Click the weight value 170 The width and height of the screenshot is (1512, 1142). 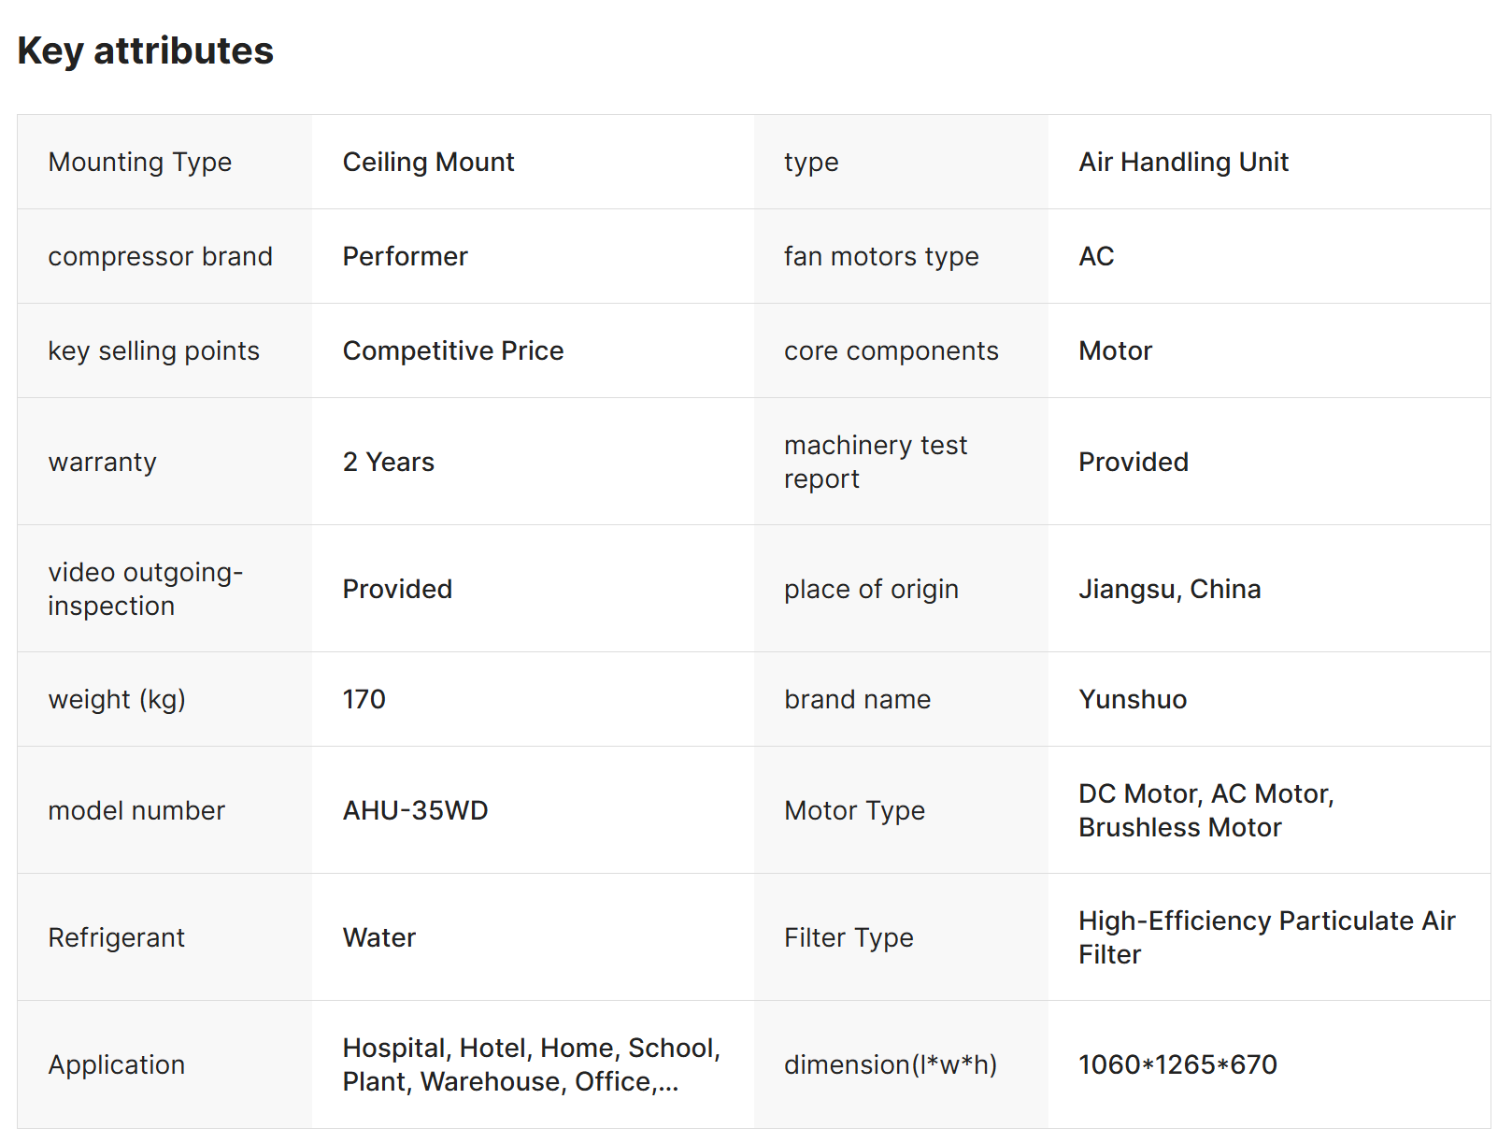click(364, 699)
